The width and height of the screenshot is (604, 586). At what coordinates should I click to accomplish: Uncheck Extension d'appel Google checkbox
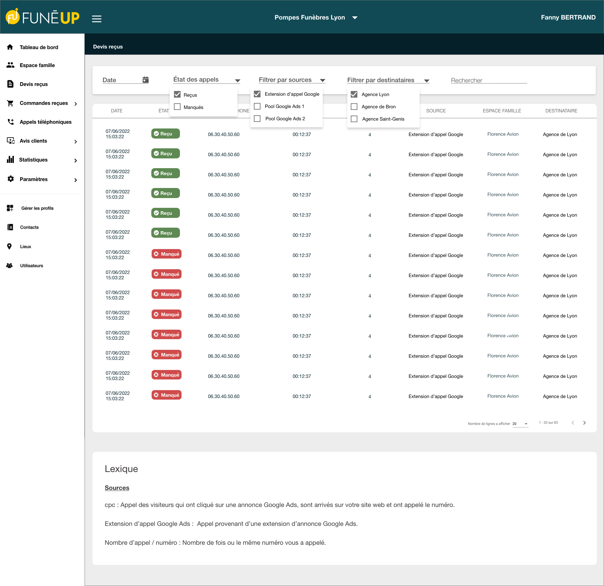(257, 94)
